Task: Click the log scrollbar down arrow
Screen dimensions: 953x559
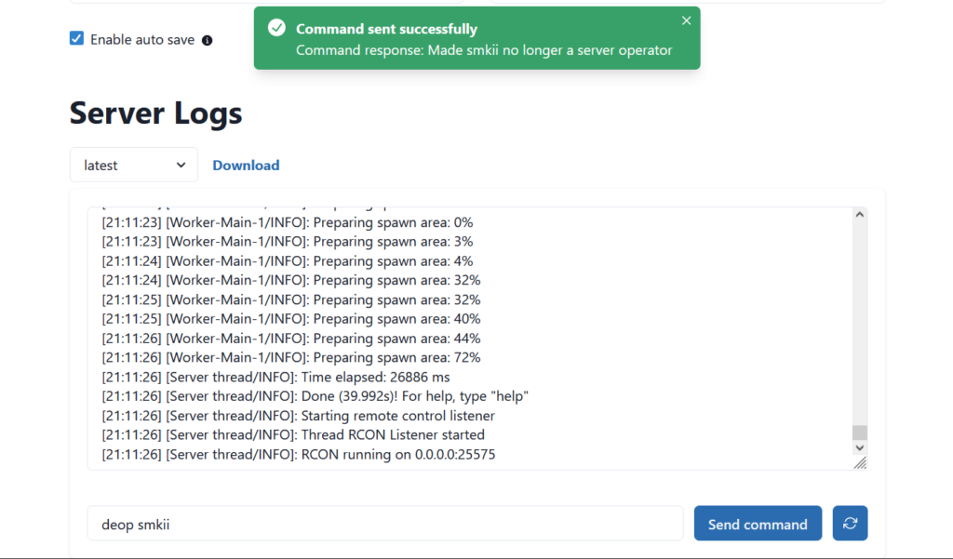Action: point(859,447)
